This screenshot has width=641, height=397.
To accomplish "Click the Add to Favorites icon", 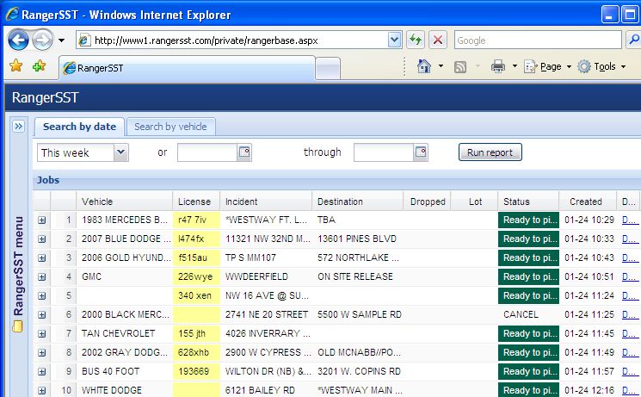I will [39, 66].
